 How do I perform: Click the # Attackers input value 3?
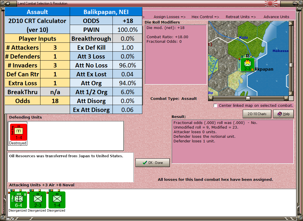coord(55,47)
